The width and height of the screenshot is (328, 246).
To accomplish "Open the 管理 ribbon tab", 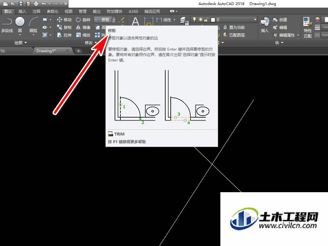I will click(x=83, y=11).
